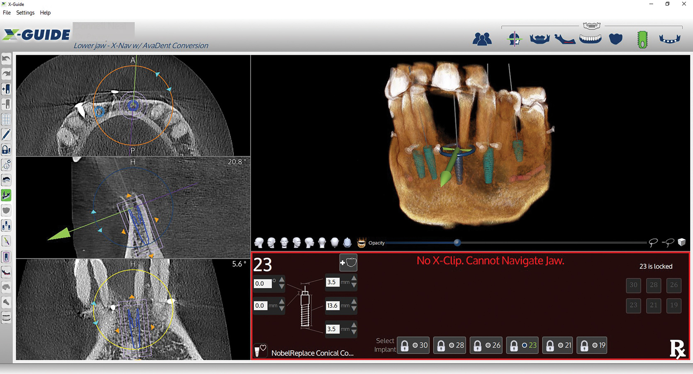
Task: Open the File menu
Action: pyautogui.click(x=7, y=13)
